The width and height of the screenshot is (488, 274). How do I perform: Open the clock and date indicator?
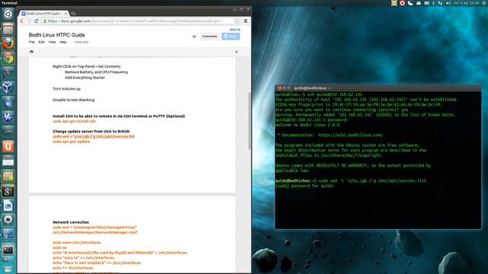point(466,3)
